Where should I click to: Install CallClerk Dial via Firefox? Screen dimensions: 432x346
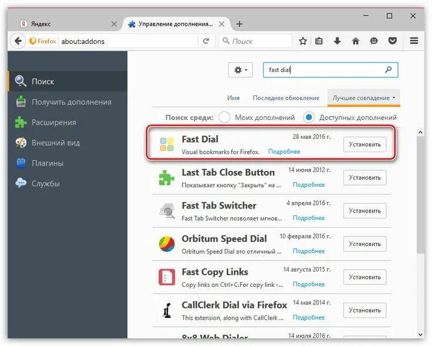point(365,310)
